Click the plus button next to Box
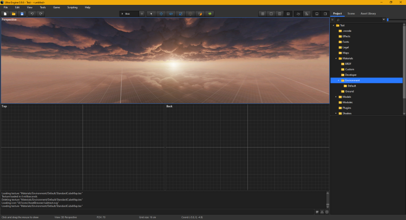Viewport: 406px width, 220px height. click(142, 14)
